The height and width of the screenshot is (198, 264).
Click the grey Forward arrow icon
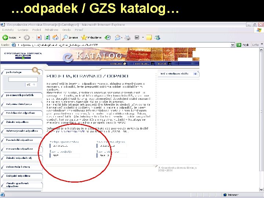27,37
